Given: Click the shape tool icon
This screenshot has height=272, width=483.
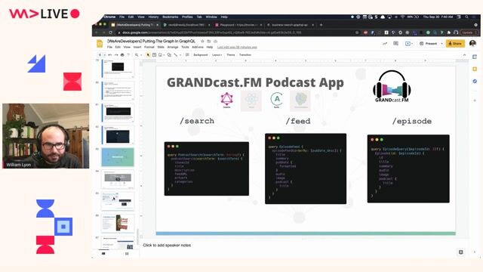Looking at the screenshot, I should point(169,55).
